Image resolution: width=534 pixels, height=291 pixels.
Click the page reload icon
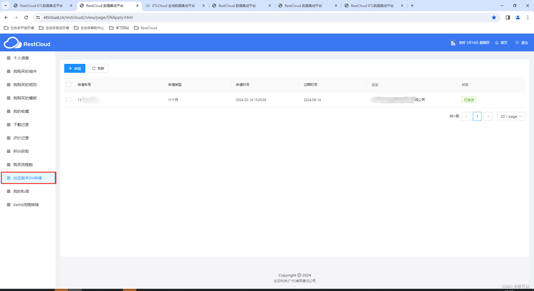[x=26, y=17]
